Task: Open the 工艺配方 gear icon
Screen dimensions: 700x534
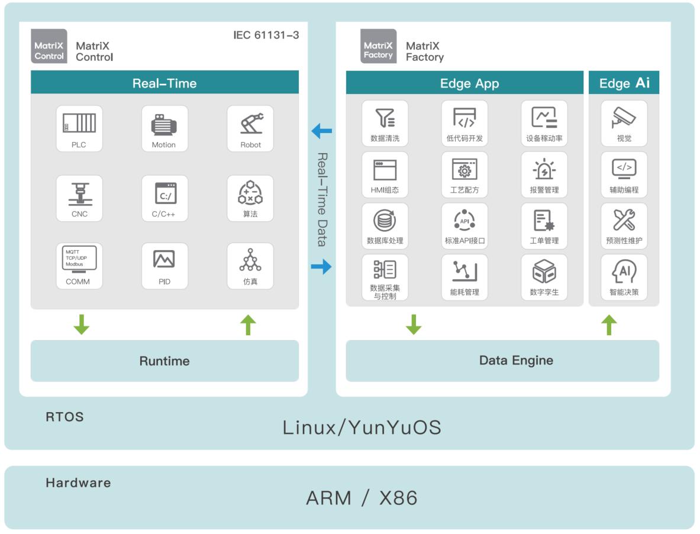Action: [x=464, y=174]
